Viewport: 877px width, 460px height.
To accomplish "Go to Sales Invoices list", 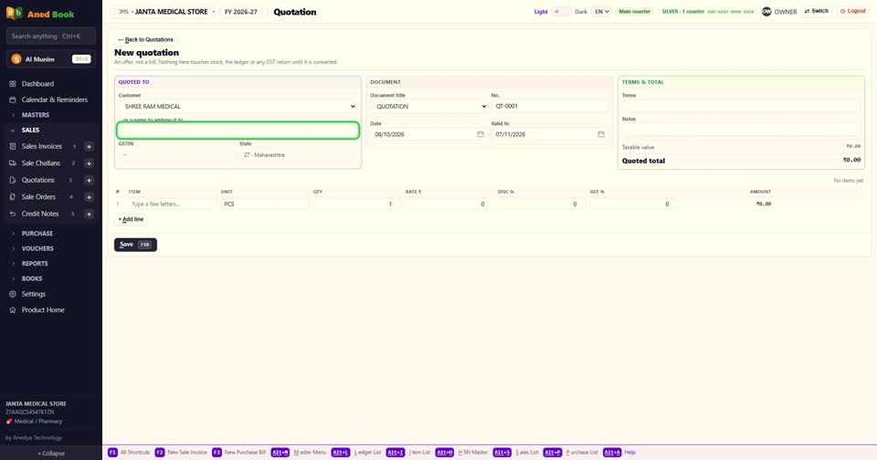I will (x=41, y=146).
